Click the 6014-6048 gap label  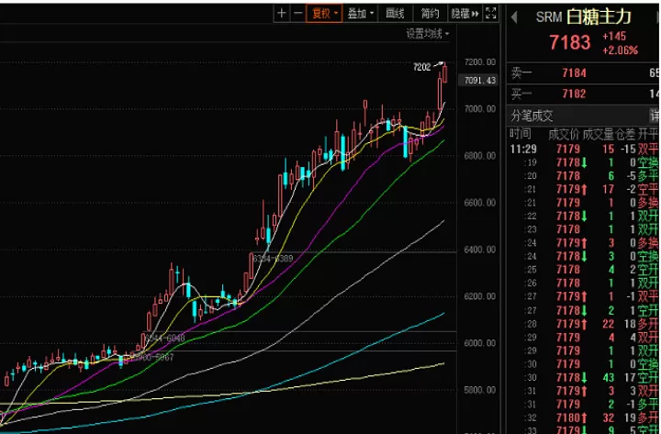(165, 339)
